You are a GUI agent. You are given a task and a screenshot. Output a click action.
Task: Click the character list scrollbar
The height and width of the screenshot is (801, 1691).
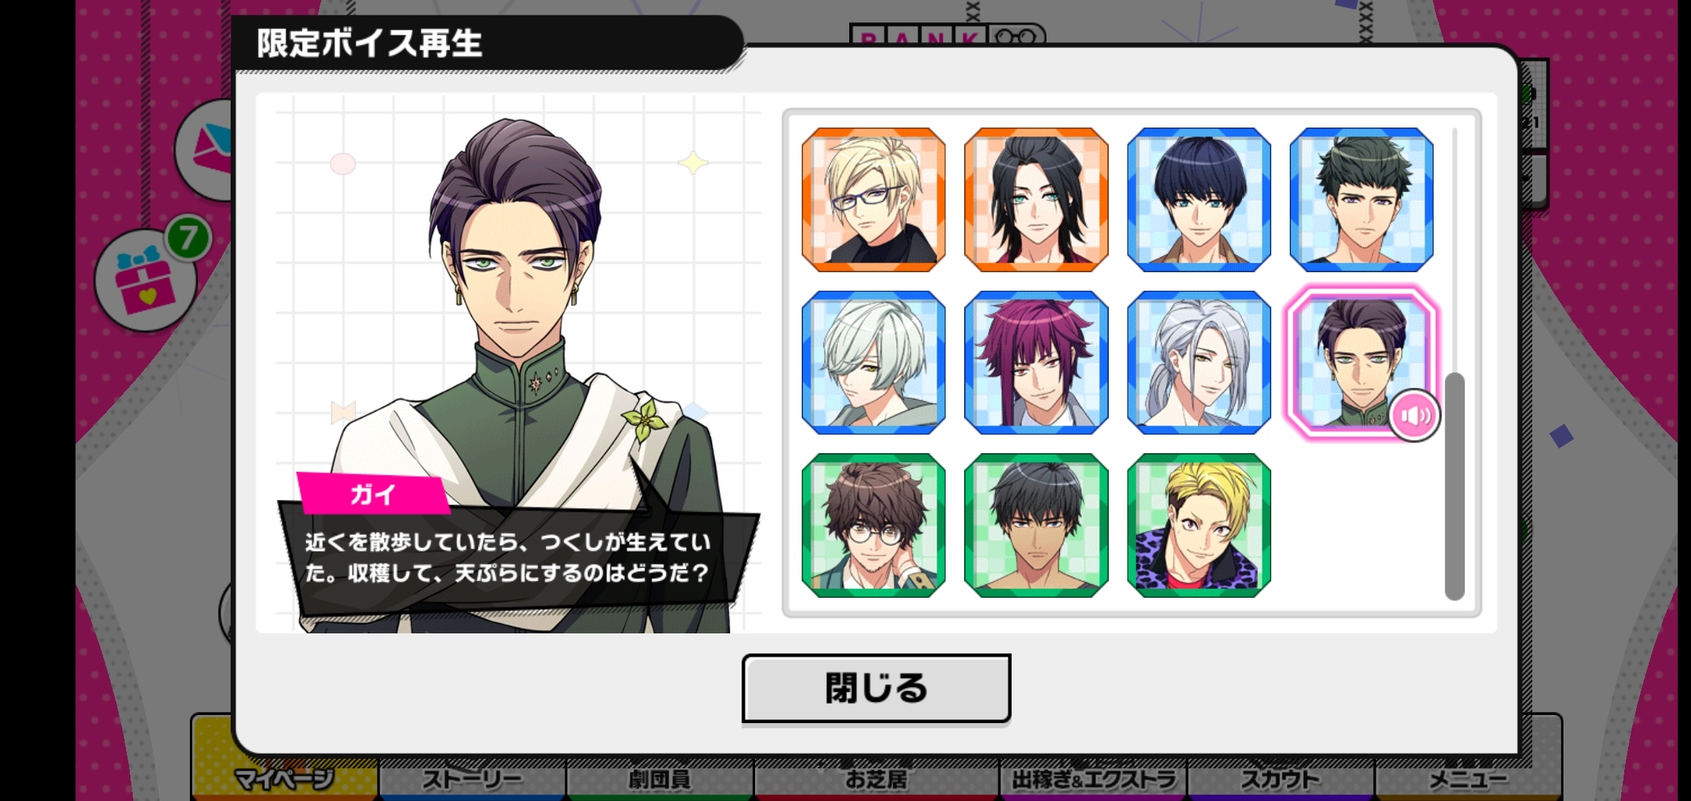click(1454, 487)
